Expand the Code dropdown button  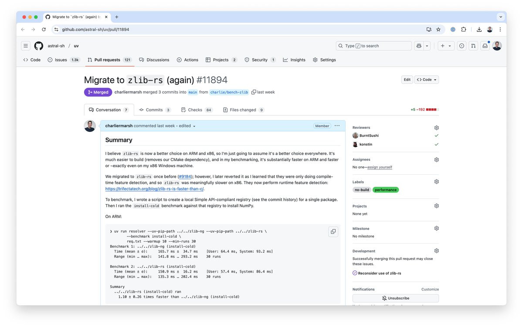click(x=427, y=80)
